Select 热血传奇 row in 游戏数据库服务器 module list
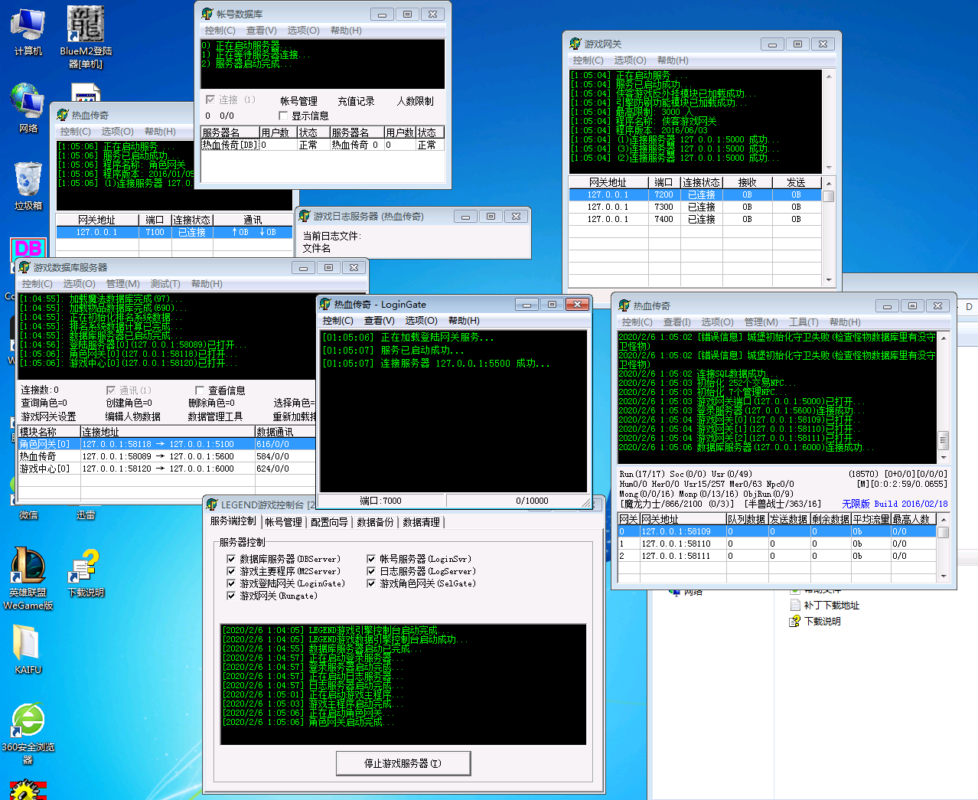The height and width of the screenshot is (800, 978). tap(166, 456)
